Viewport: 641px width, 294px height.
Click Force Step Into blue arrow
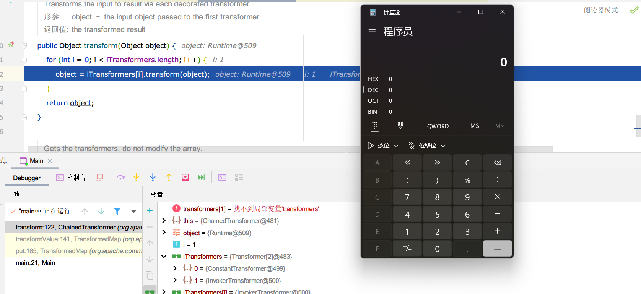153,177
